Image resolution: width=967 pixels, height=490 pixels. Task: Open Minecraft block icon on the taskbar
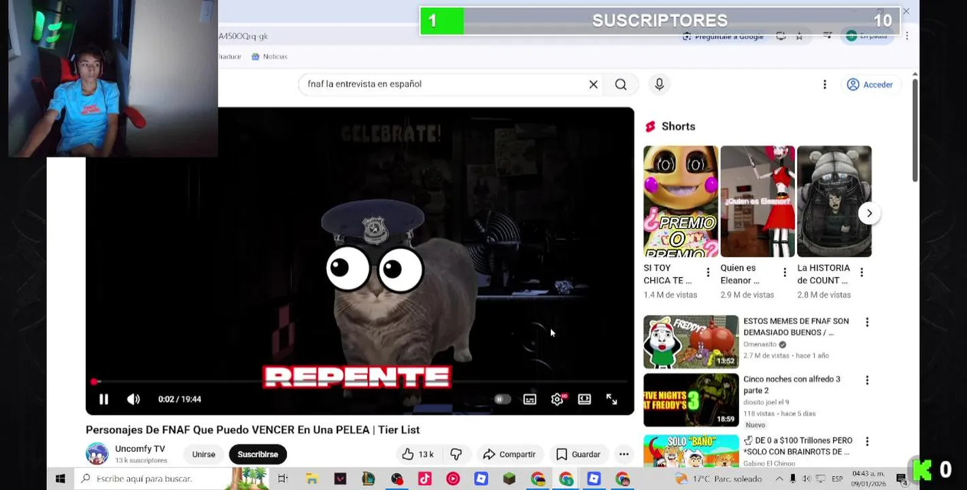tap(509, 478)
